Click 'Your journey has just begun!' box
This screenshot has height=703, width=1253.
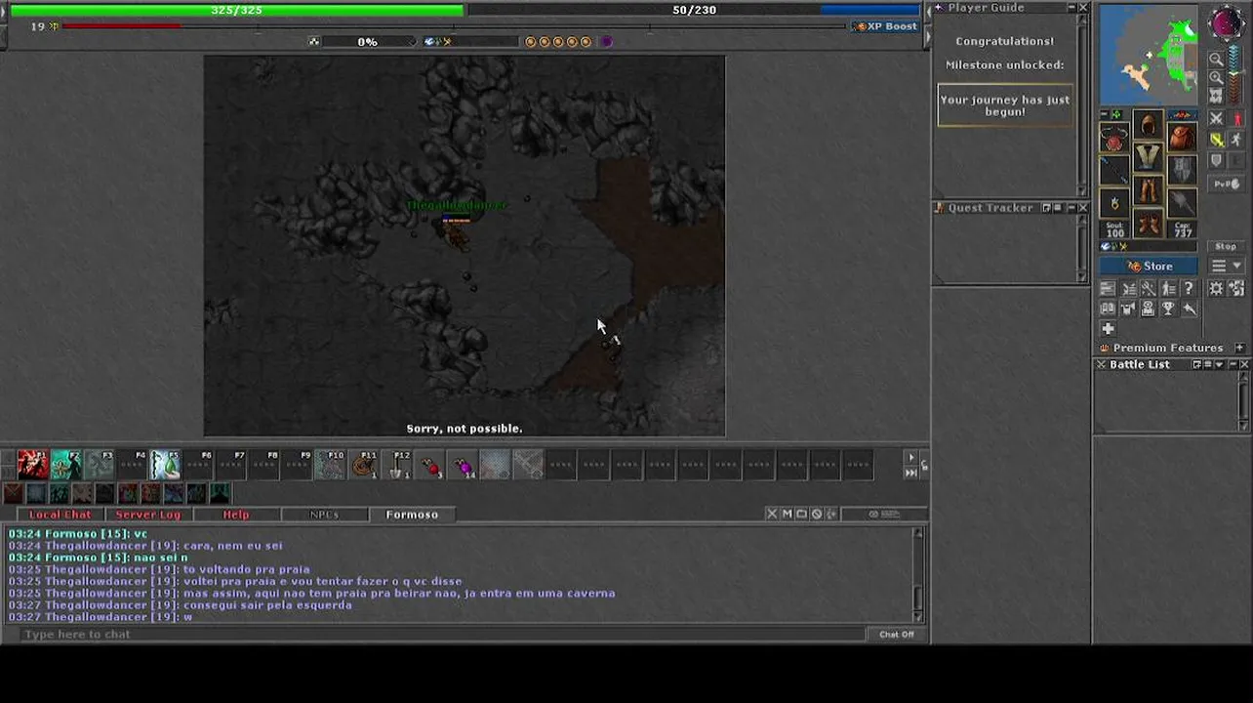1005,105
